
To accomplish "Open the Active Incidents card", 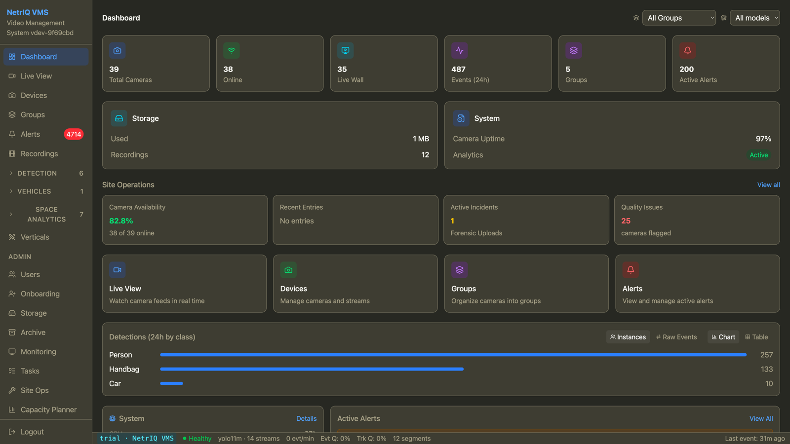I will coord(526,220).
